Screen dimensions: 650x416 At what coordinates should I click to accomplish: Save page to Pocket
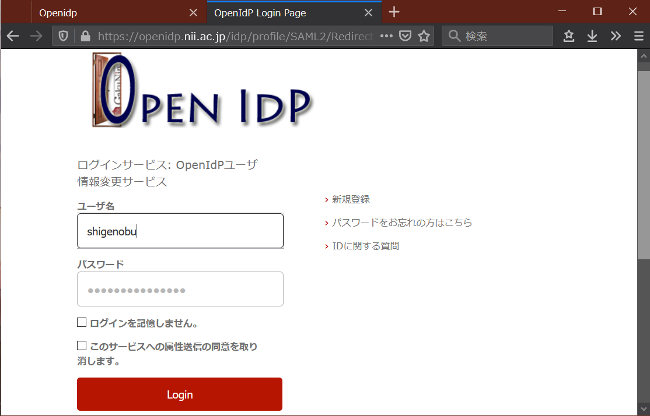tap(405, 36)
